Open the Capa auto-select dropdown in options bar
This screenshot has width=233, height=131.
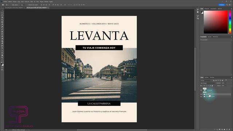23,5
